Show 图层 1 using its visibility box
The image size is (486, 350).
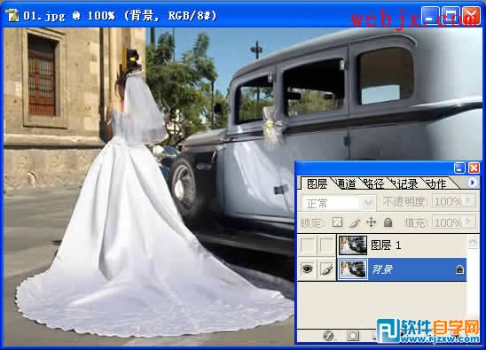[308, 245]
